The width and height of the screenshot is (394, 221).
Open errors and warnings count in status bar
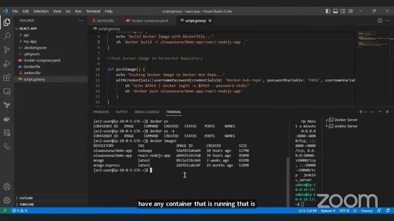pyautogui.click(x=20, y=211)
